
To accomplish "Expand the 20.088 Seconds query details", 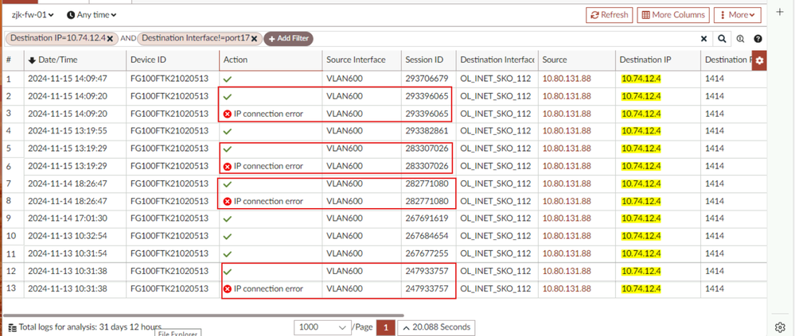I will pos(437,327).
